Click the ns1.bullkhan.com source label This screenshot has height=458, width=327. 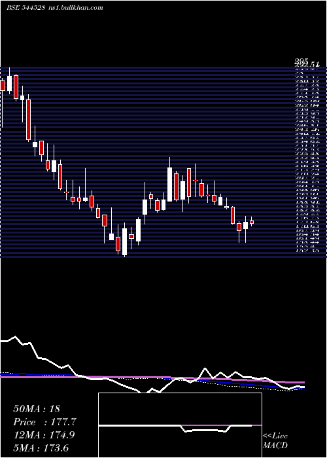tap(75, 8)
